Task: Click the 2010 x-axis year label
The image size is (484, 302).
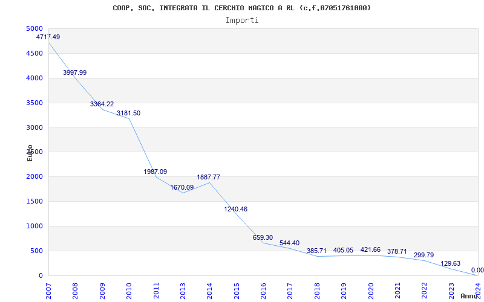Action: pyautogui.click(x=129, y=291)
